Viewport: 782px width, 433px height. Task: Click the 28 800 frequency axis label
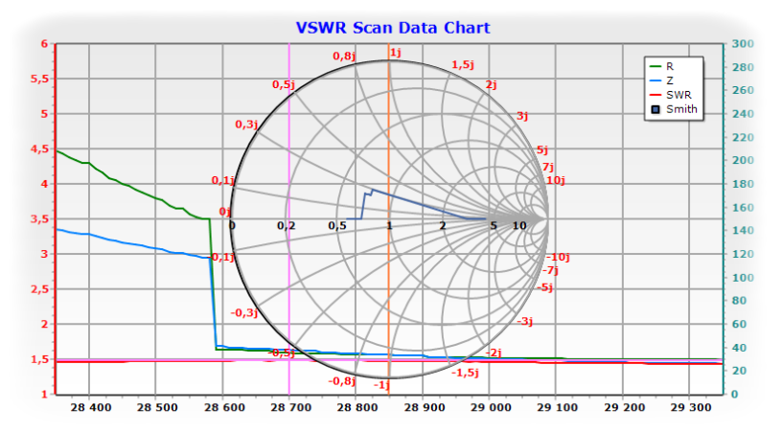click(x=357, y=407)
